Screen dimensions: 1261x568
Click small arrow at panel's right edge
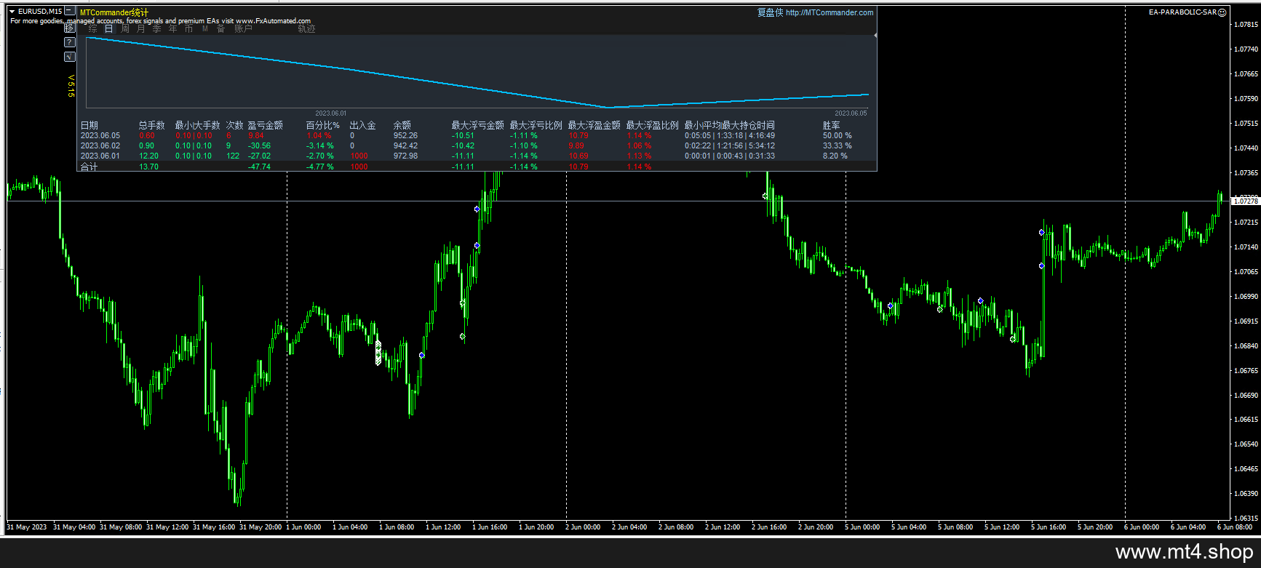pos(875,35)
